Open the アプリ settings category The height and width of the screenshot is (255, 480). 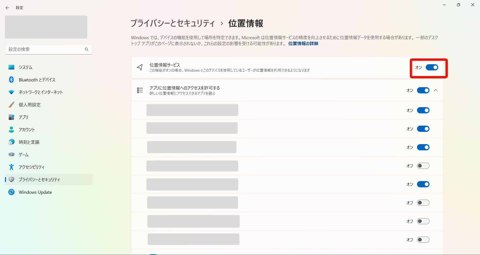23,117
